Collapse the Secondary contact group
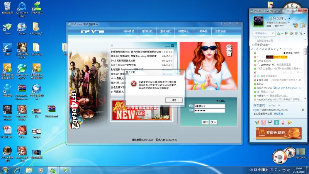 [252, 49]
